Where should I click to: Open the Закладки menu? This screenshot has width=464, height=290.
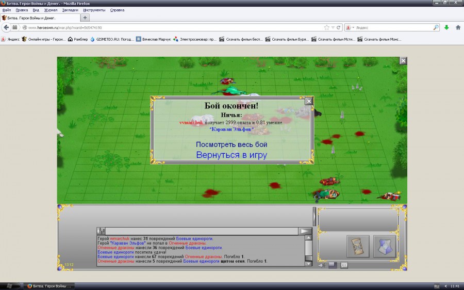[70, 10]
